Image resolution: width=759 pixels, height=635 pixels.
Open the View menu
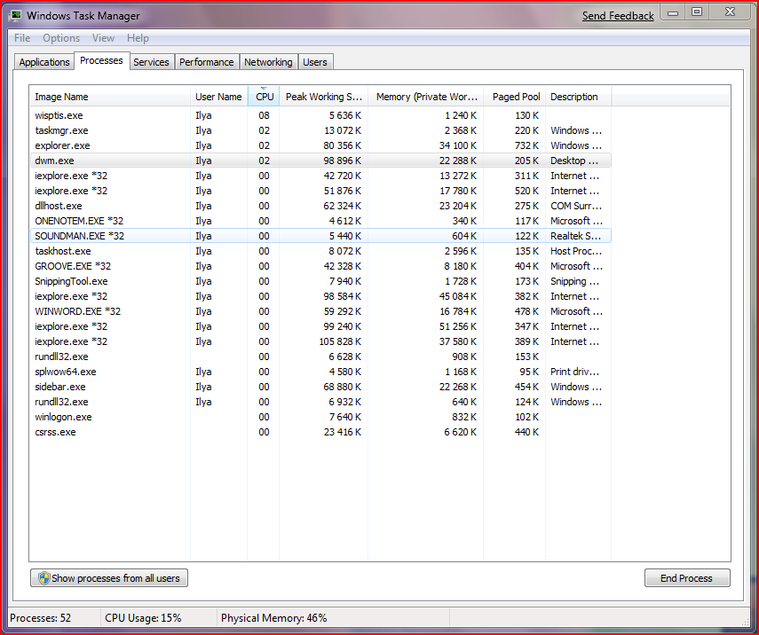coord(103,38)
